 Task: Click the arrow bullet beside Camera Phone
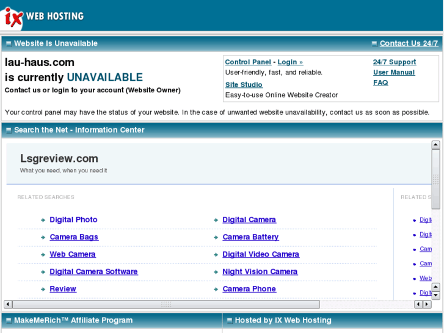[216, 289]
